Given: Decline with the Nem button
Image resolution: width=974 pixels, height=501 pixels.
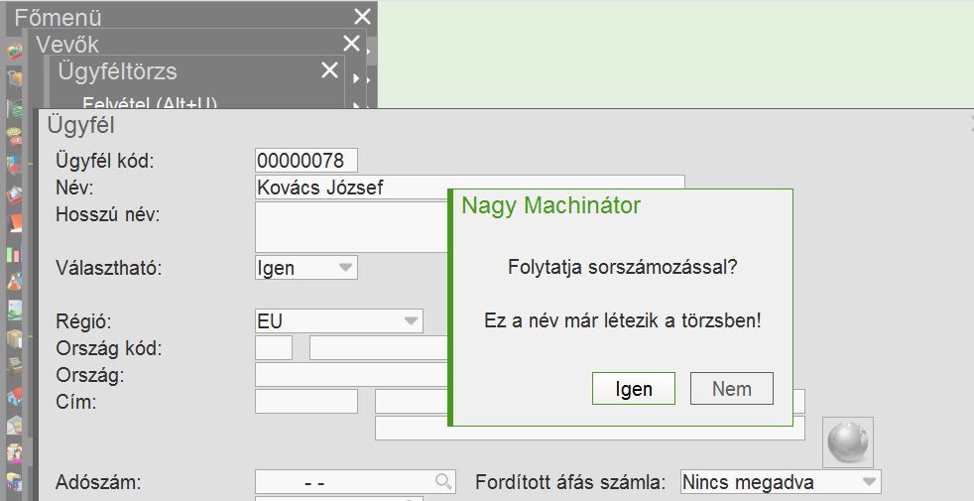Looking at the screenshot, I should (x=732, y=389).
